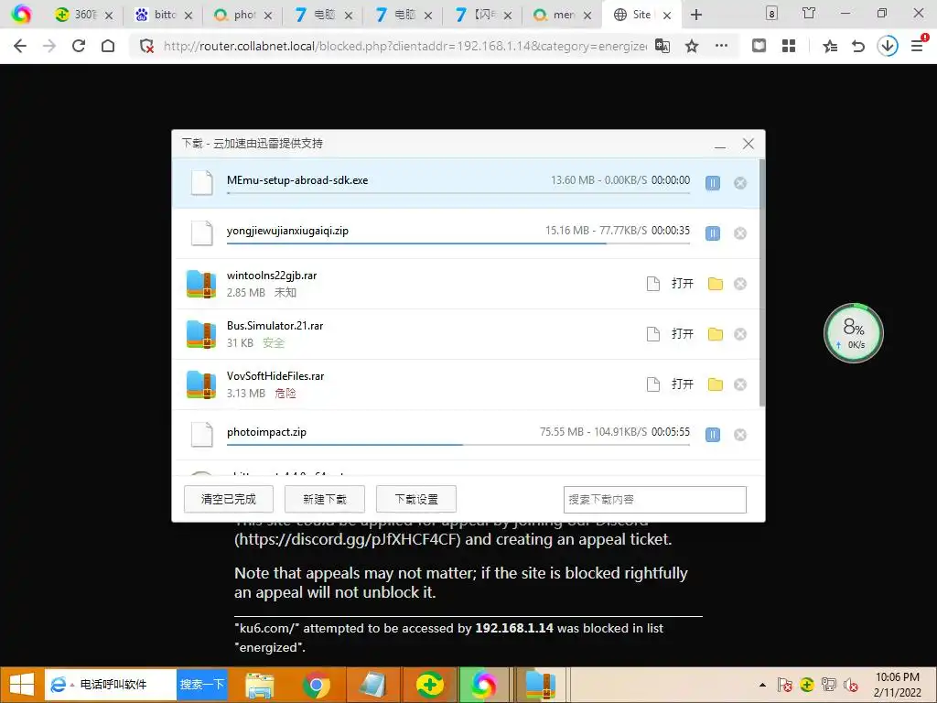Image resolution: width=937 pixels, height=703 pixels.
Task: Open Bus.Simulator.21.rar with the 打开 button
Action: pyautogui.click(x=682, y=333)
